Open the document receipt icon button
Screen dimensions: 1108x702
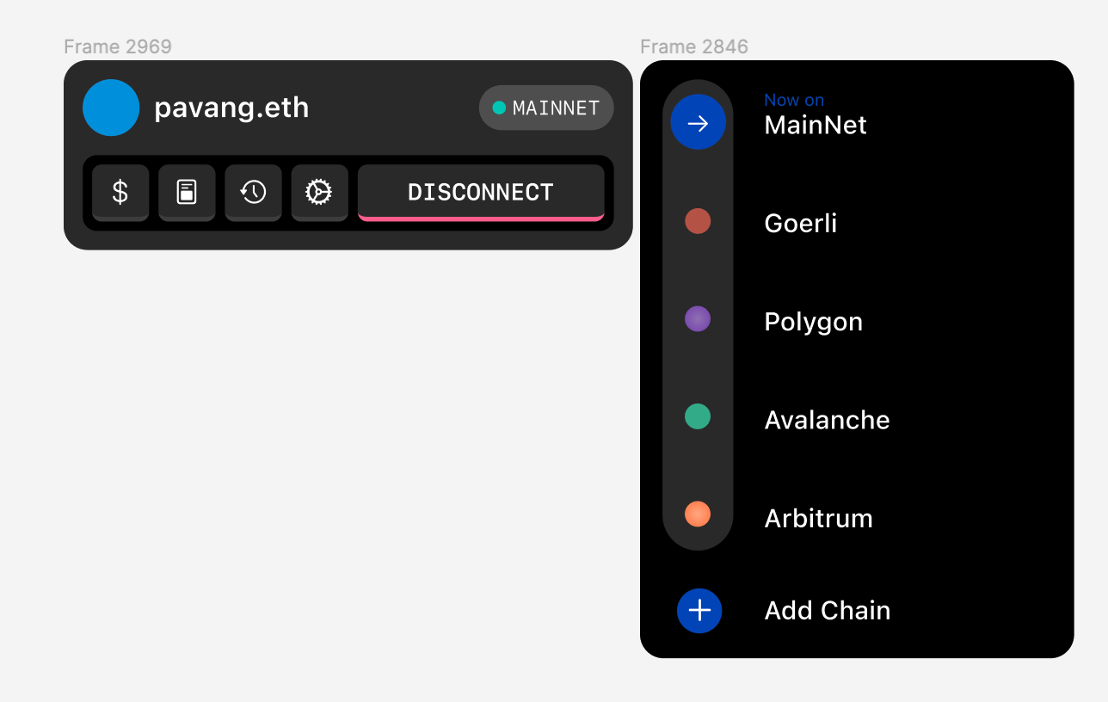click(x=187, y=192)
